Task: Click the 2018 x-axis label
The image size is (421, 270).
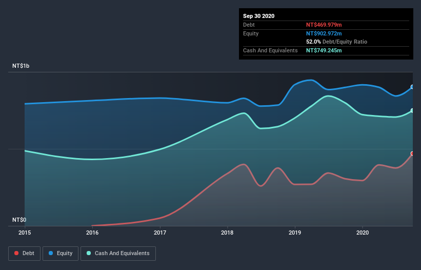Action: coord(227,233)
